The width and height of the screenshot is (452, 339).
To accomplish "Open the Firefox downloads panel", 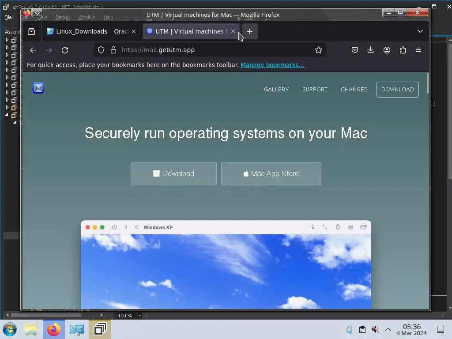I will coord(371,50).
